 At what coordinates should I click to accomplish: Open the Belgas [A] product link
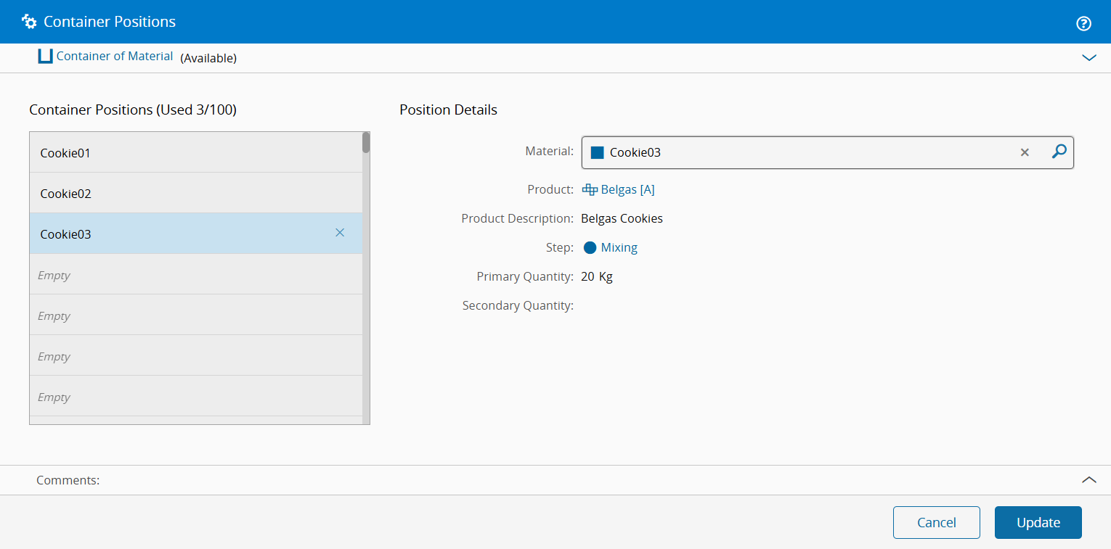[627, 190]
